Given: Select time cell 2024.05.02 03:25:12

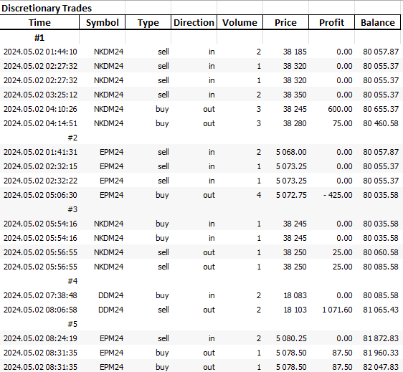Looking at the screenshot, I should (40, 95).
